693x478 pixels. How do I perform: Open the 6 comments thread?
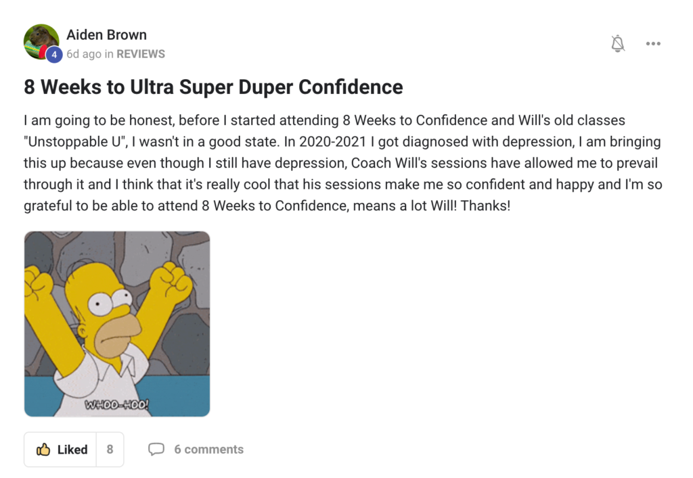pyautogui.click(x=208, y=450)
